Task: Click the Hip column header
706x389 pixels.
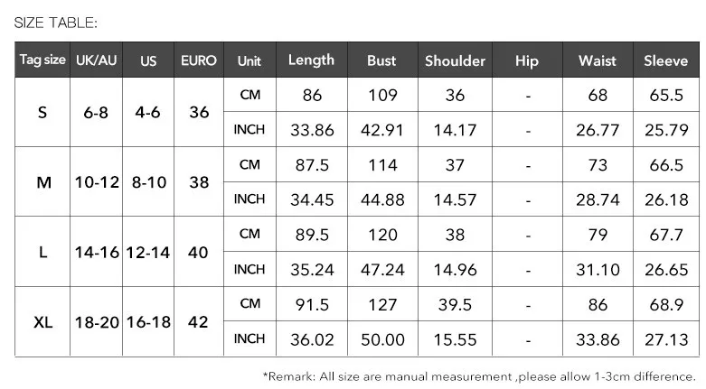Action: [526, 60]
